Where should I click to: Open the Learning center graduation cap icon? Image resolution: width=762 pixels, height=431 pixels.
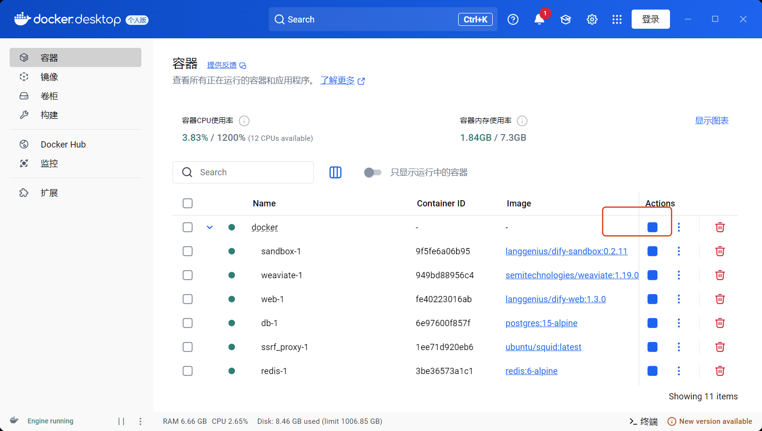[566, 20]
